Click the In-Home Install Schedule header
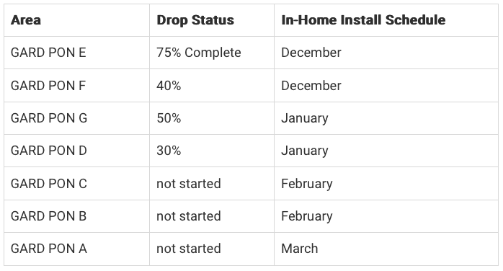Image resolution: width=503 pixels, height=271 pixels. (x=363, y=20)
